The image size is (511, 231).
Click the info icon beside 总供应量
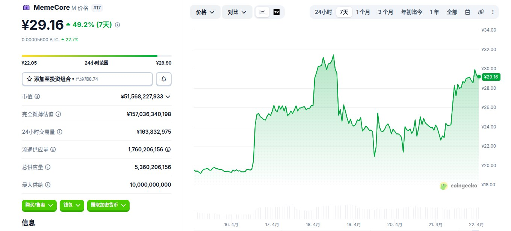48,167
